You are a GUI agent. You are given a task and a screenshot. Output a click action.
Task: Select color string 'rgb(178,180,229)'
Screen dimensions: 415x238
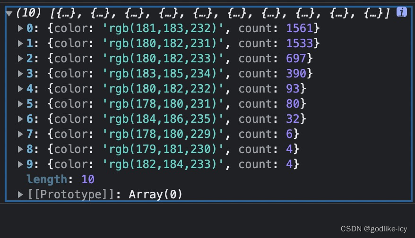click(163, 134)
